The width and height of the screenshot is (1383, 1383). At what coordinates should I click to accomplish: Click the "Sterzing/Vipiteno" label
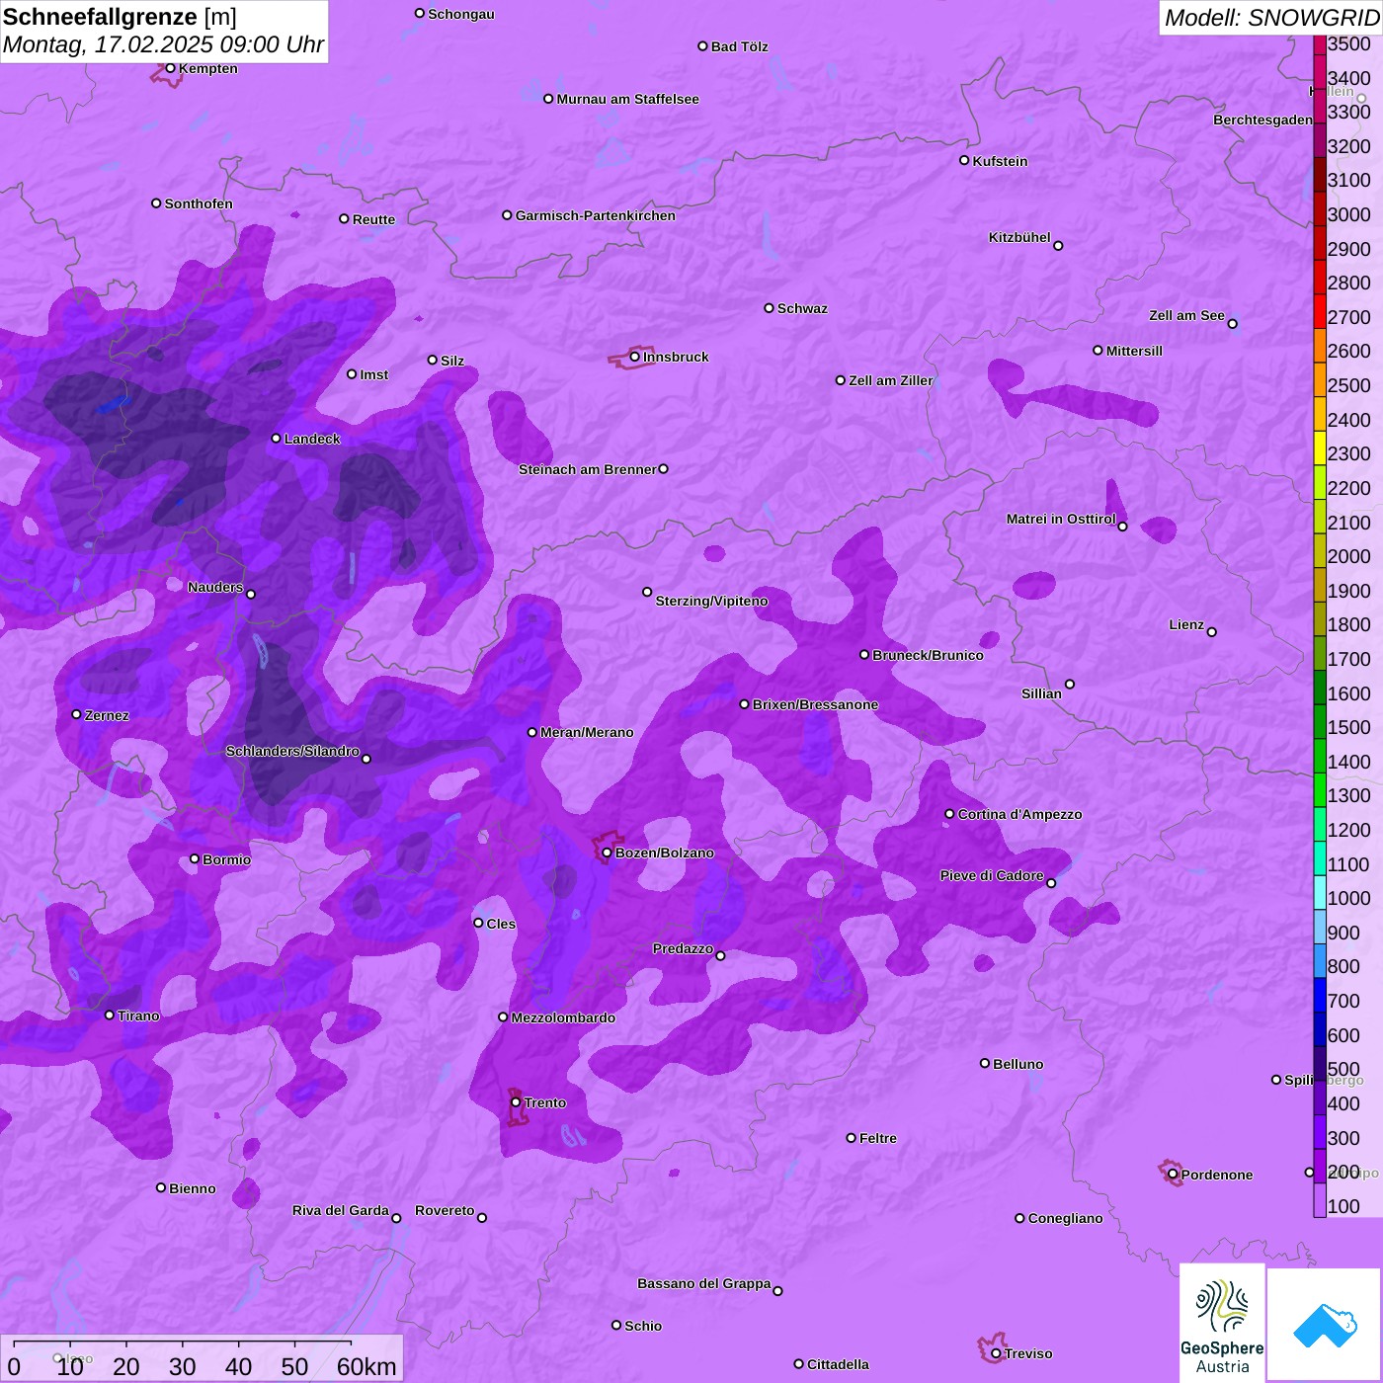point(712,601)
